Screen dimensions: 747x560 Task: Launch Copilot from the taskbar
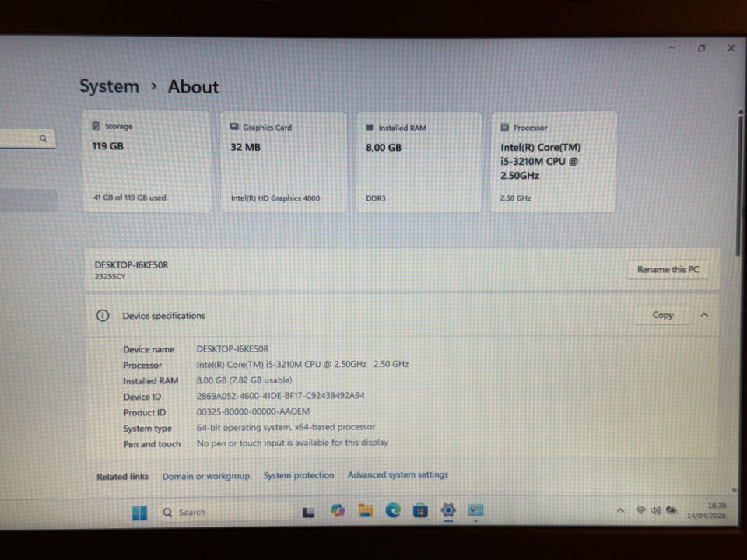click(x=338, y=511)
